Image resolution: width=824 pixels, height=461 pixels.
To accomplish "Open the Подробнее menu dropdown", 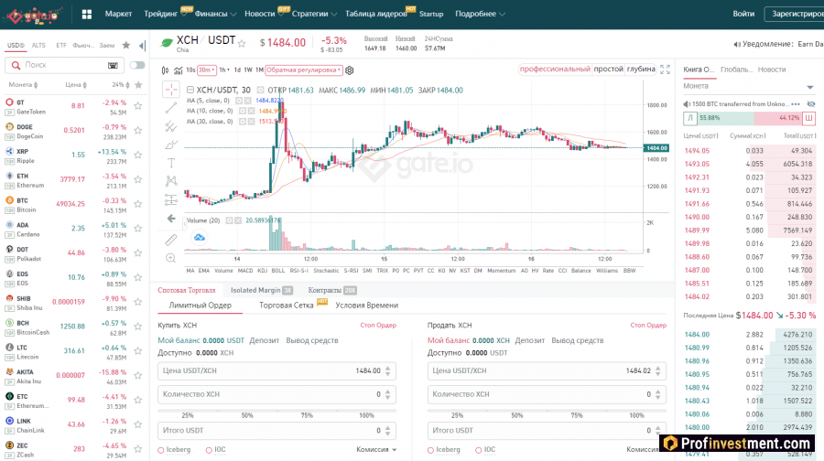I will (x=480, y=14).
